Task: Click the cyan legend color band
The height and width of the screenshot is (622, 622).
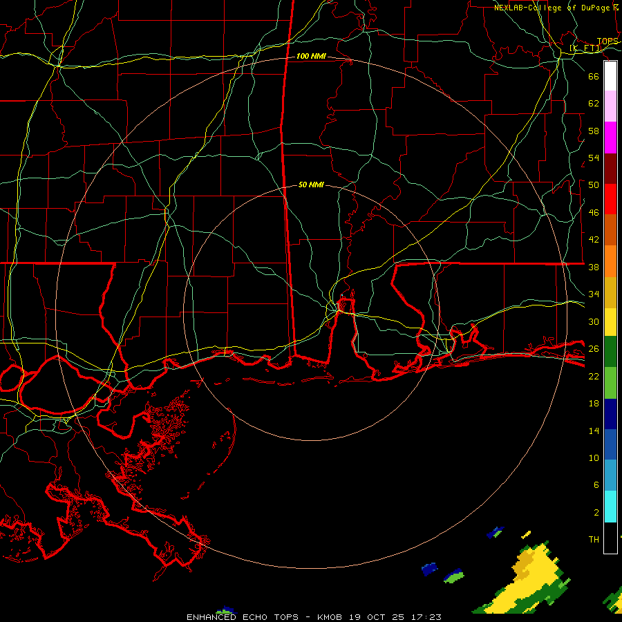Action: point(610,507)
